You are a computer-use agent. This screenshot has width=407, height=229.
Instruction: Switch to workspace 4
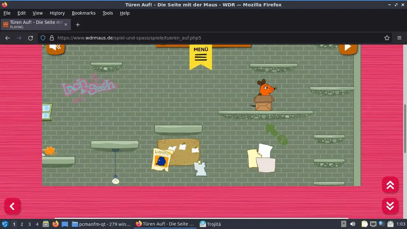37,224
